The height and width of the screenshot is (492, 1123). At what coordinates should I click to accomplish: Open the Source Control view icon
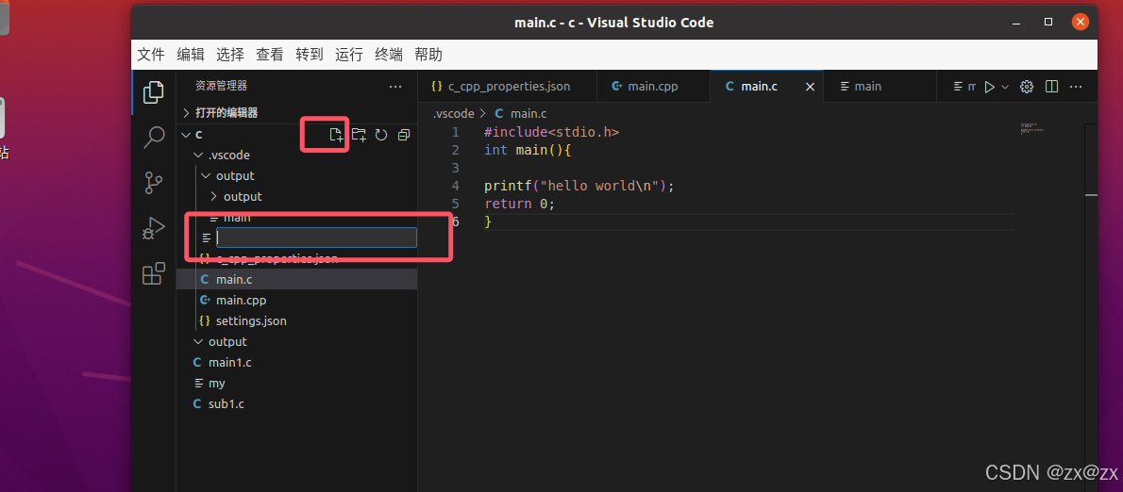pos(153,182)
